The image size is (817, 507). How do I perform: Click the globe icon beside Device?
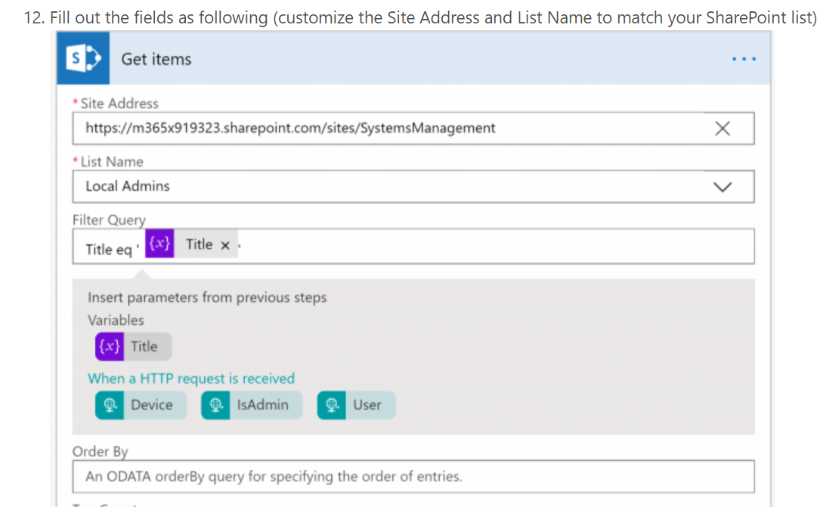click(110, 405)
